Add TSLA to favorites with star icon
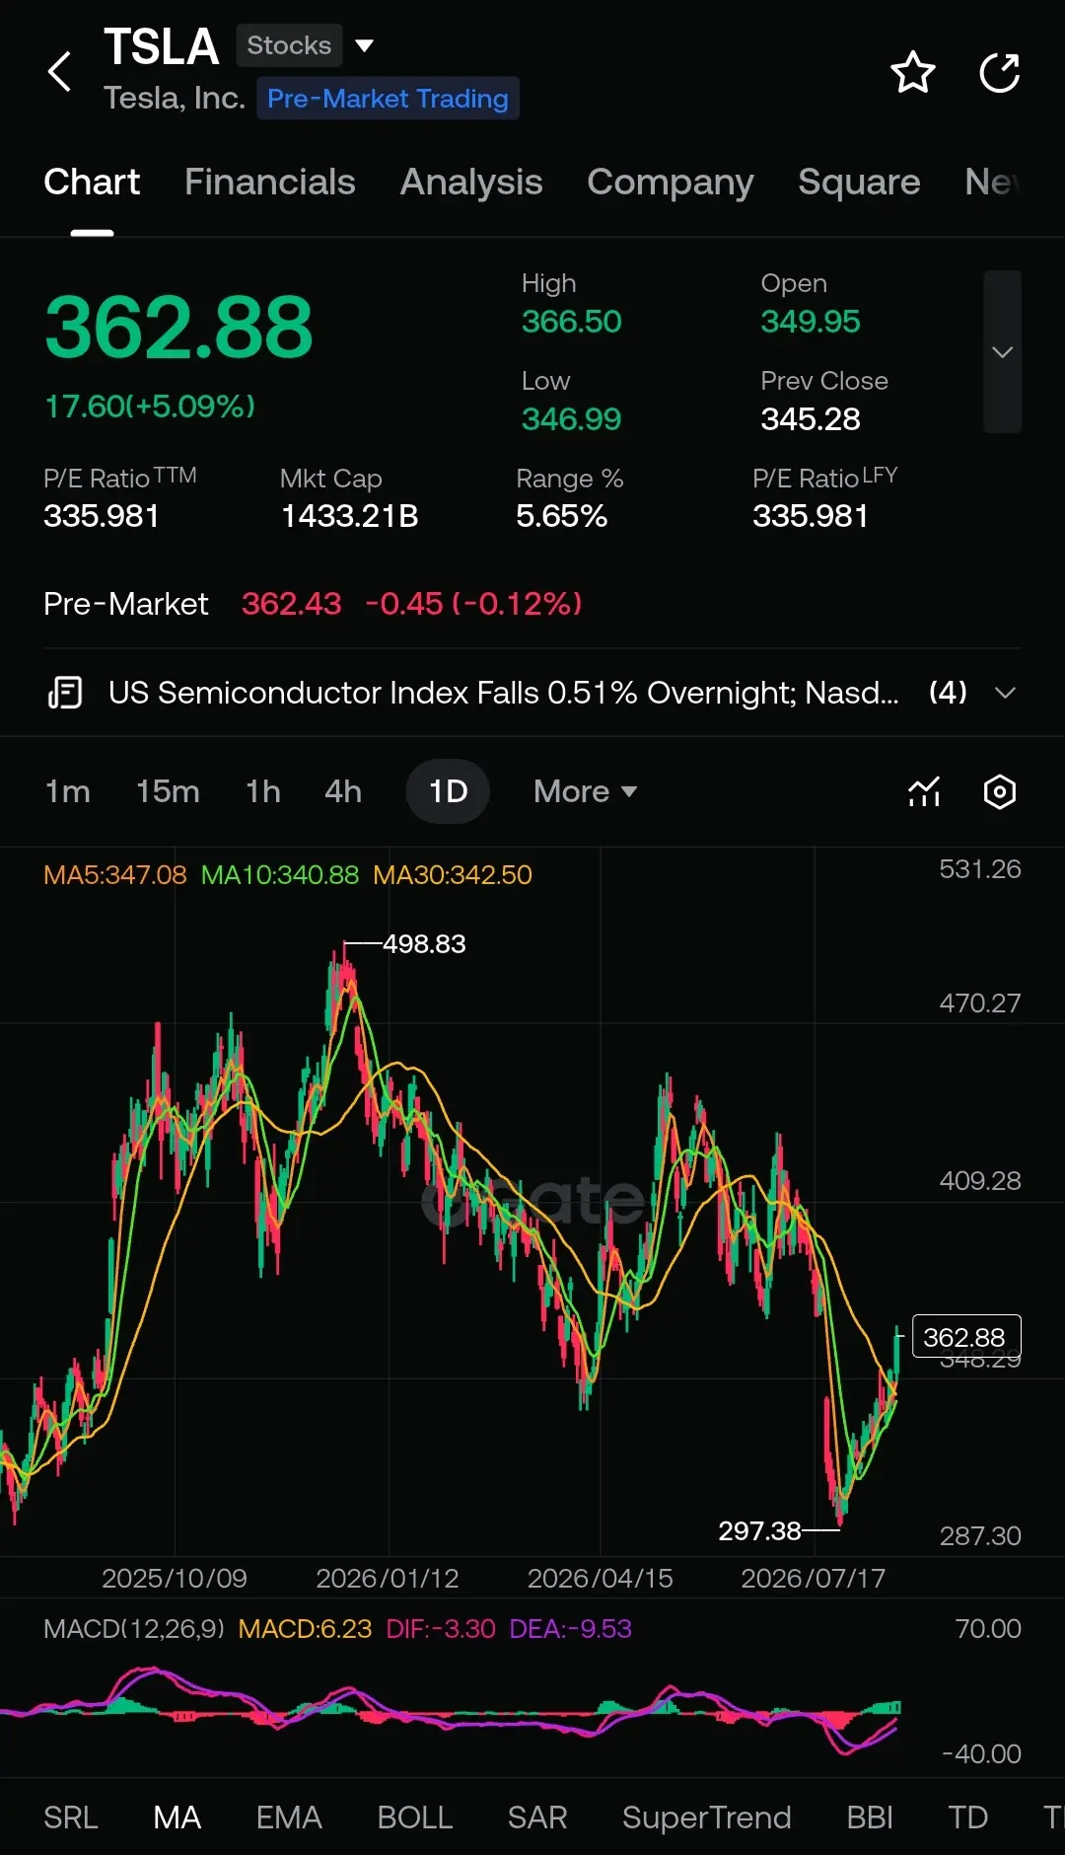The width and height of the screenshot is (1065, 1855). point(912,72)
